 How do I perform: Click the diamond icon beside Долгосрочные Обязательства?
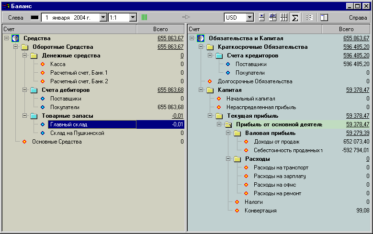point(210,81)
